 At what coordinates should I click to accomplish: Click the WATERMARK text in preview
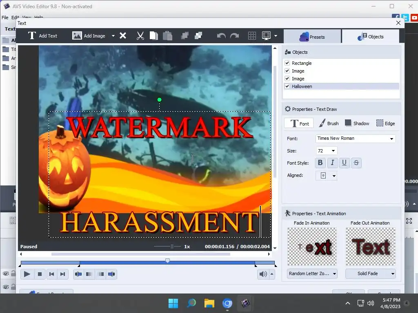tap(159, 128)
